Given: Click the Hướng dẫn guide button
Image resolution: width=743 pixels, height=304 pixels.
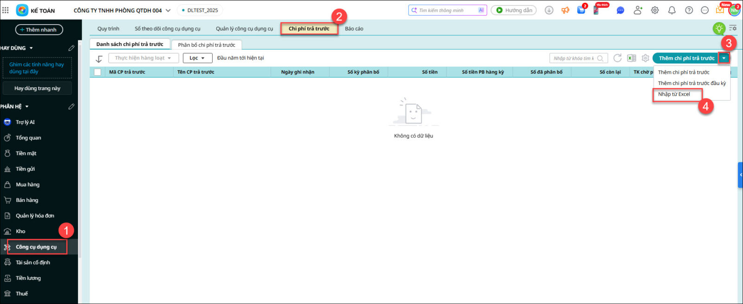Looking at the screenshot, I should pos(514,10).
